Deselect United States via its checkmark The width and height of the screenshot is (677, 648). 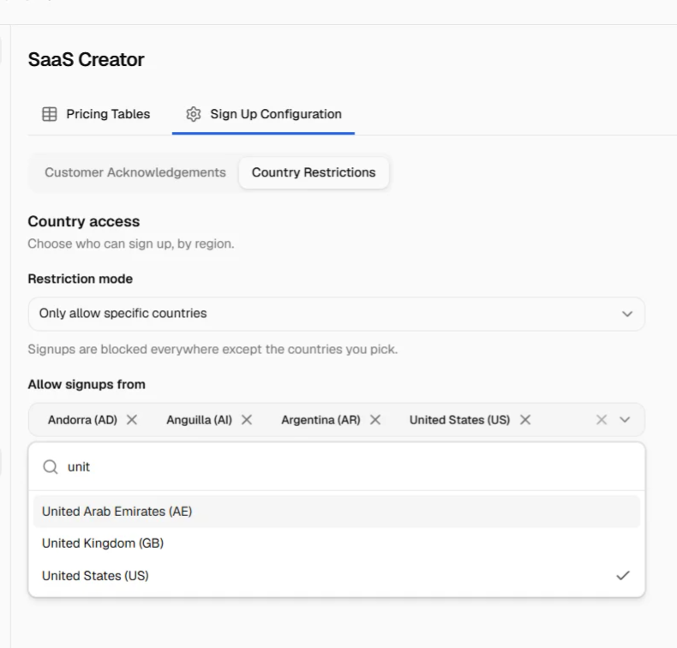pyautogui.click(x=623, y=575)
